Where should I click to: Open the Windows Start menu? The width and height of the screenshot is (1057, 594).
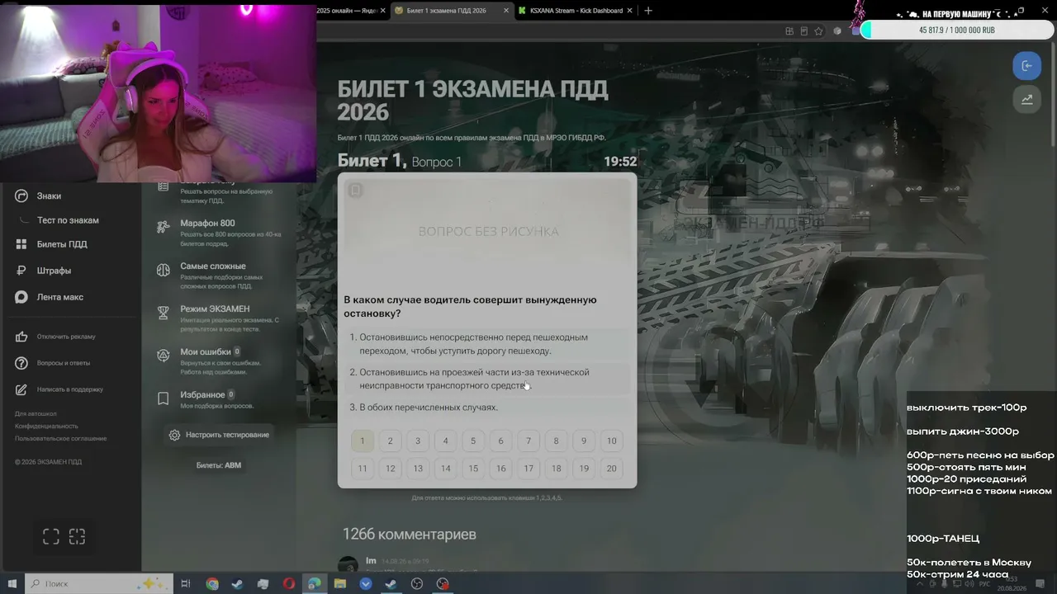pos(12,583)
